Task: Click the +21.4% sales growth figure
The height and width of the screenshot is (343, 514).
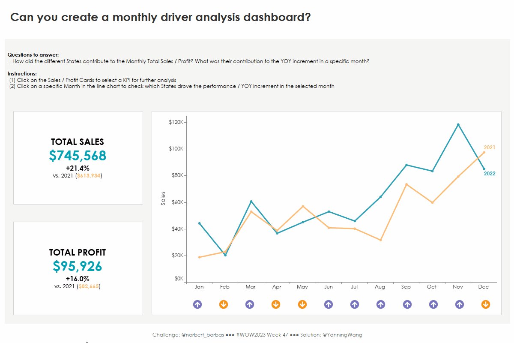Action: pos(78,168)
